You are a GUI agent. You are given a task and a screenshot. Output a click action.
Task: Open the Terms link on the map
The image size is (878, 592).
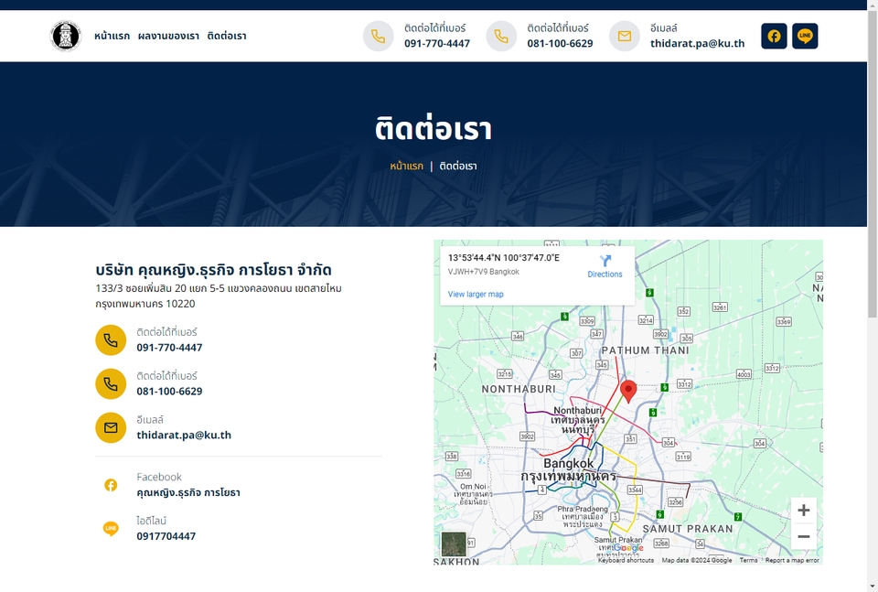click(x=749, y=559)
